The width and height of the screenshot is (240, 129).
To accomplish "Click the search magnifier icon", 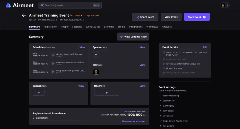I will [42, 5].
